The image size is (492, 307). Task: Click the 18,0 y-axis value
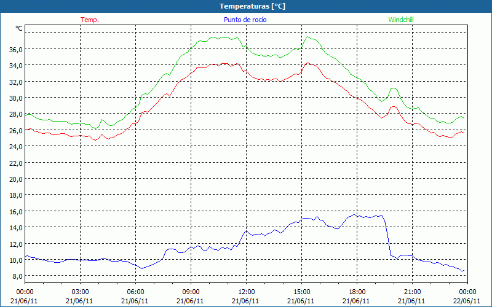click(x=16, y=195)
